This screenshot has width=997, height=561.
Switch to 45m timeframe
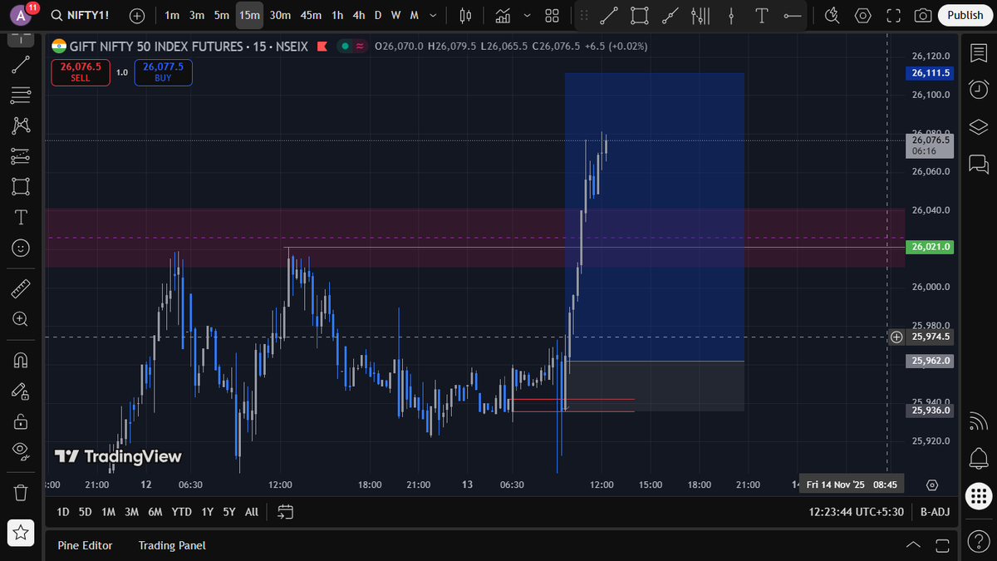click(x=312, y=15)
